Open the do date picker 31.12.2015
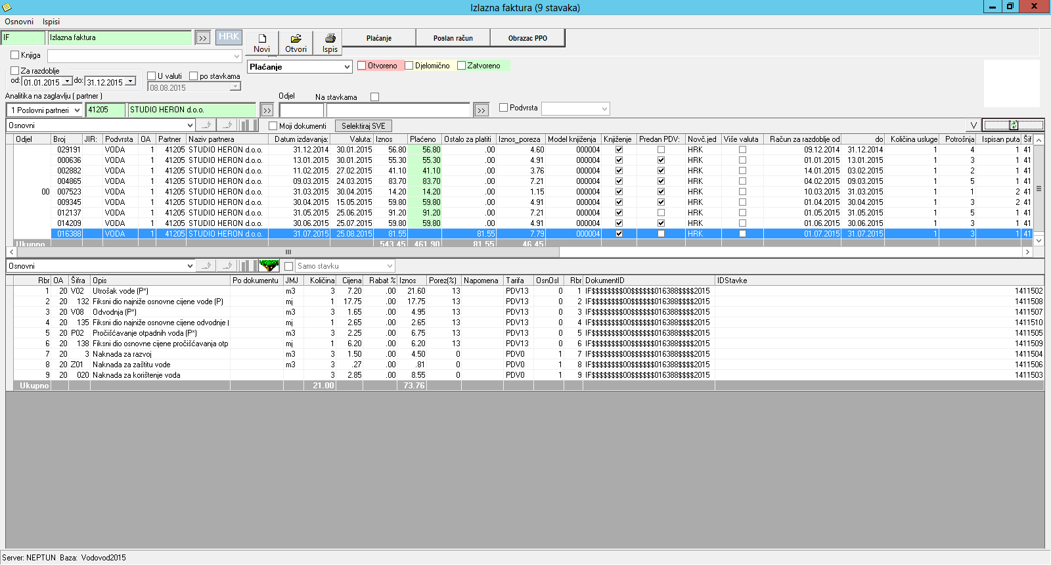Screen dimensions: 1051x565 [x=130, y=81]
